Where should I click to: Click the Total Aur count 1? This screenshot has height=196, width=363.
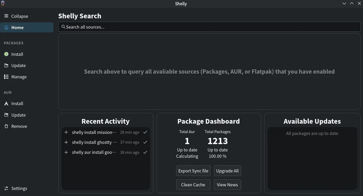(187, 141)
